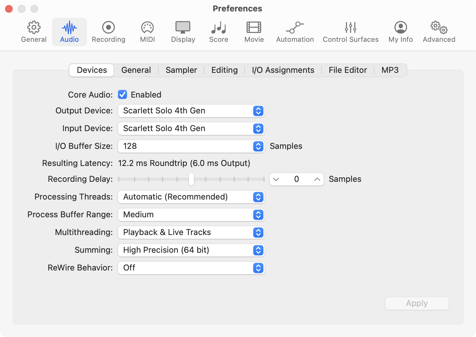Viewport: 476px width, 337px height.
Task: Open the Recording preferences icon
Action: click(108, 31)
